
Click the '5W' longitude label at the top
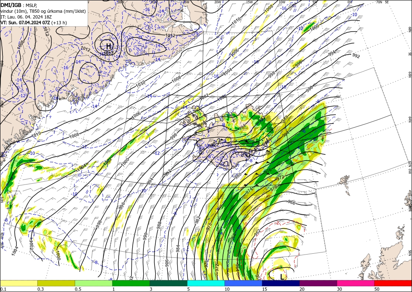tap(315, 2)
